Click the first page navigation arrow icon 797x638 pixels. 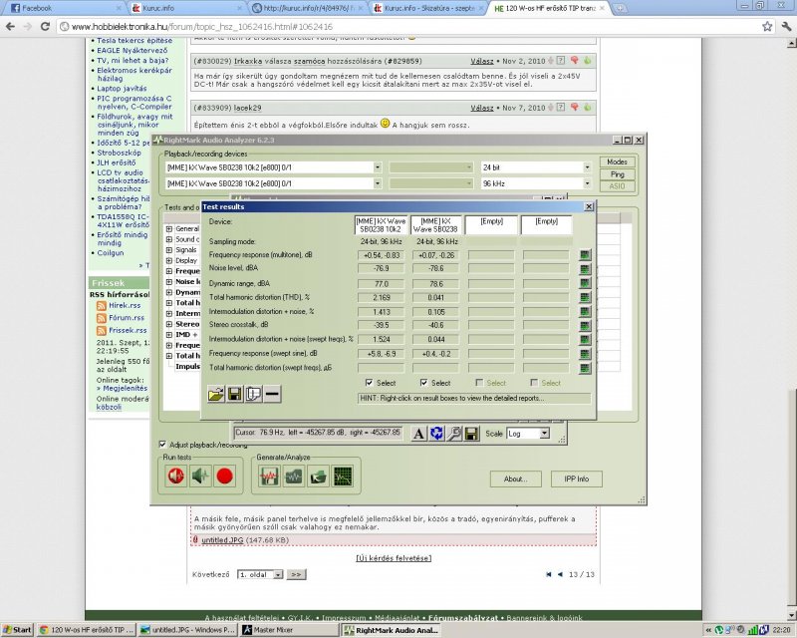pyautogui.click(x=549, y=574)
